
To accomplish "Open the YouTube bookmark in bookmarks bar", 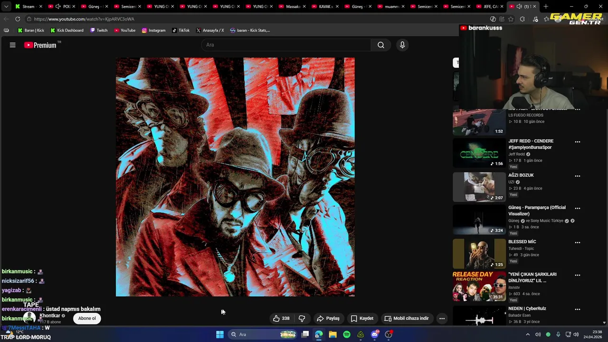I will pyautogui.click(x=124, y=30).
